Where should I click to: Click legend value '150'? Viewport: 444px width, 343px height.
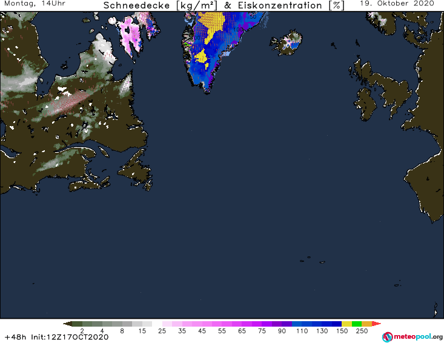[x=342, y=331]
